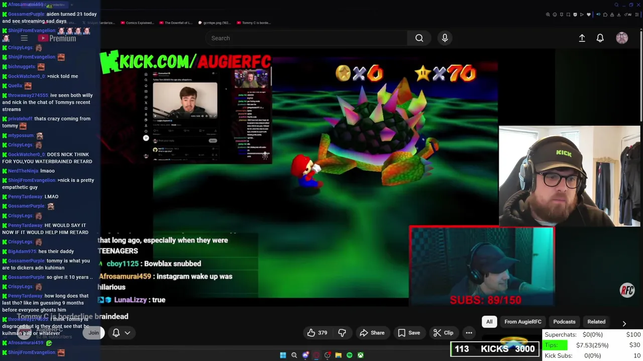643x361 pixels.
Task: Click 'cboy1125 : Bowblax snubbed' chat line
Action: click(x=150, y=264)
